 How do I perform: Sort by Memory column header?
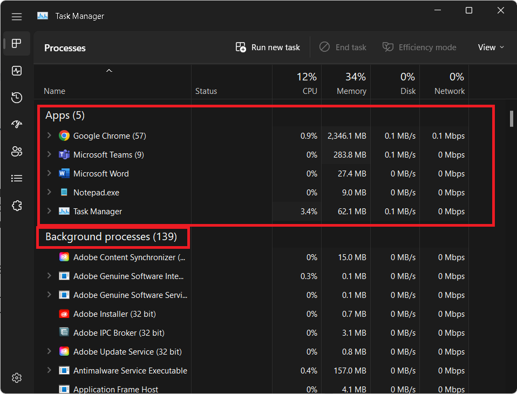tap(346, 83)
